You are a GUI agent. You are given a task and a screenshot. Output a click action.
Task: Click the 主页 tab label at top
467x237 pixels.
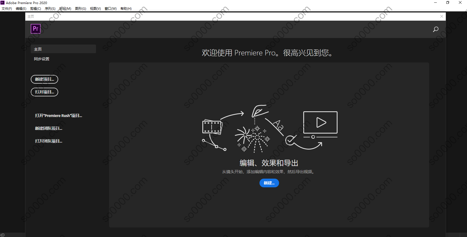pos(31,17)
